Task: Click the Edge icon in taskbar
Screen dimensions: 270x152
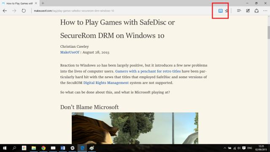Action: click(x=82, y=148)
